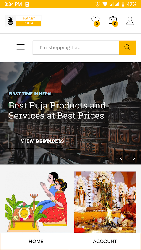The width and height of the screenshot is (141, 250).
Task: Switch to the ACCOUNT tab
Action: pos(105,241)
